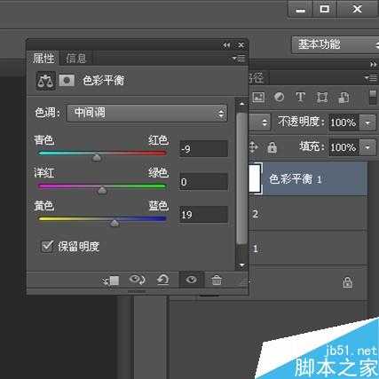This screenshot has height=379, width=379.
Task: Collapse the Properties panel double-arrow icon
Action: (226, 45)
